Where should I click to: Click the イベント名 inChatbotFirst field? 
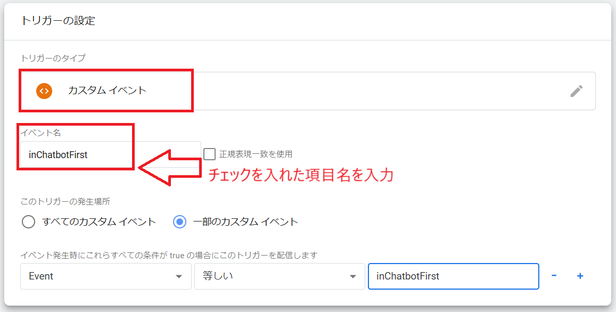[110, 154]
